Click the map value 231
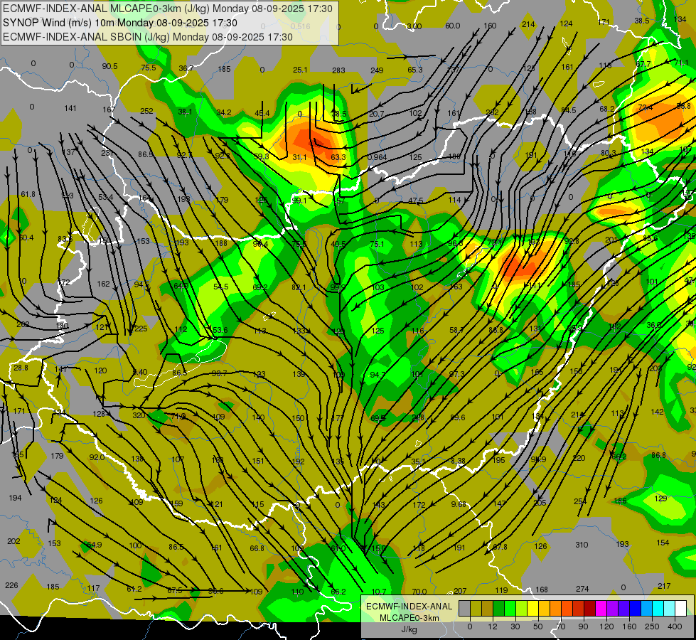696x640 pixels. pos(107,153)
